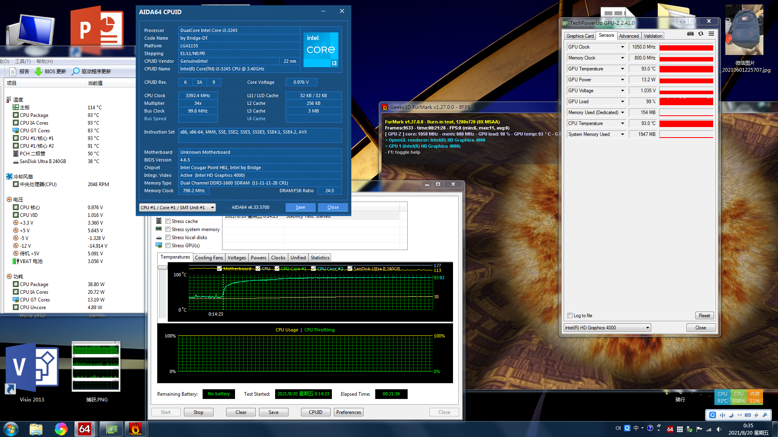The image size is (778, 437).
Task: Switch to the Graphics Card tab in GPU-Z
Action: pos(580,36)
